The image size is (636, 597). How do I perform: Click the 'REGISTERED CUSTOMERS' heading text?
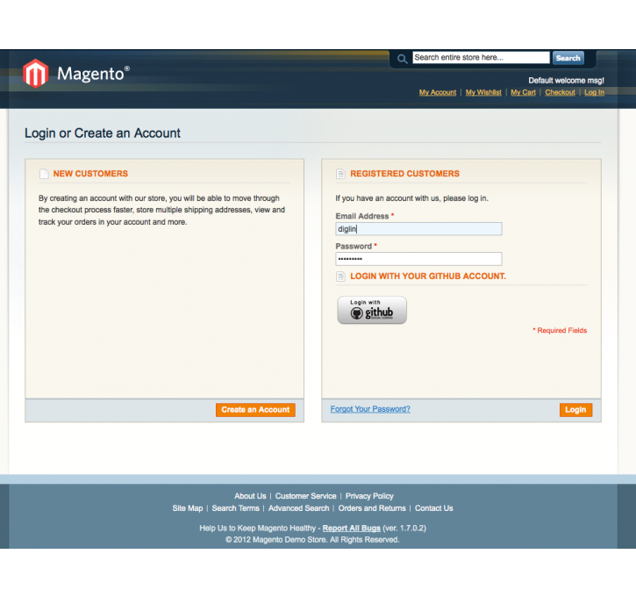coord(404,174)
